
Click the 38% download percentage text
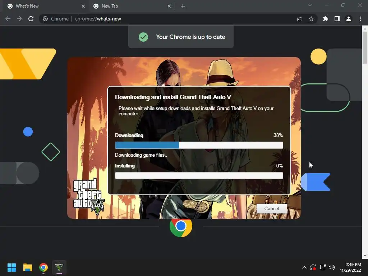click(x=278, y=135)
